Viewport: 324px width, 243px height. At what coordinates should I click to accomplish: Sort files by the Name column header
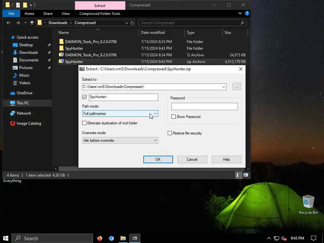64,33
